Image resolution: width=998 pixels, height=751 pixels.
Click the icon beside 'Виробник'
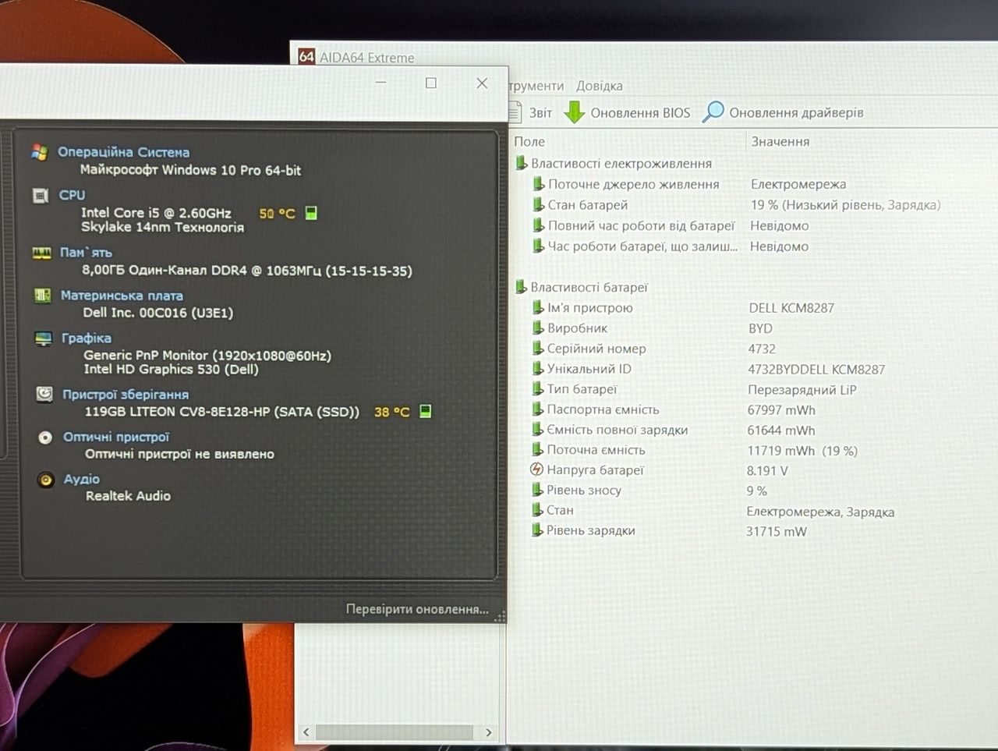[537, 328]
